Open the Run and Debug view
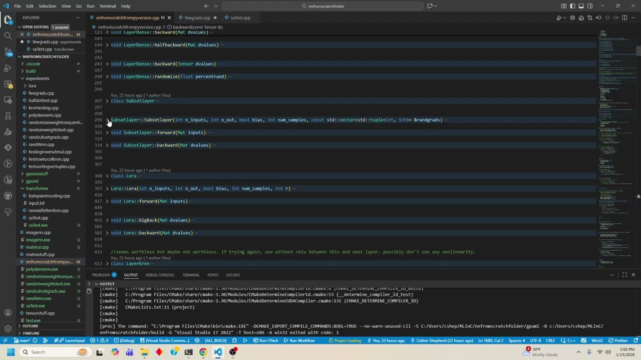The image size is (641, 360). tap(8, 68)
